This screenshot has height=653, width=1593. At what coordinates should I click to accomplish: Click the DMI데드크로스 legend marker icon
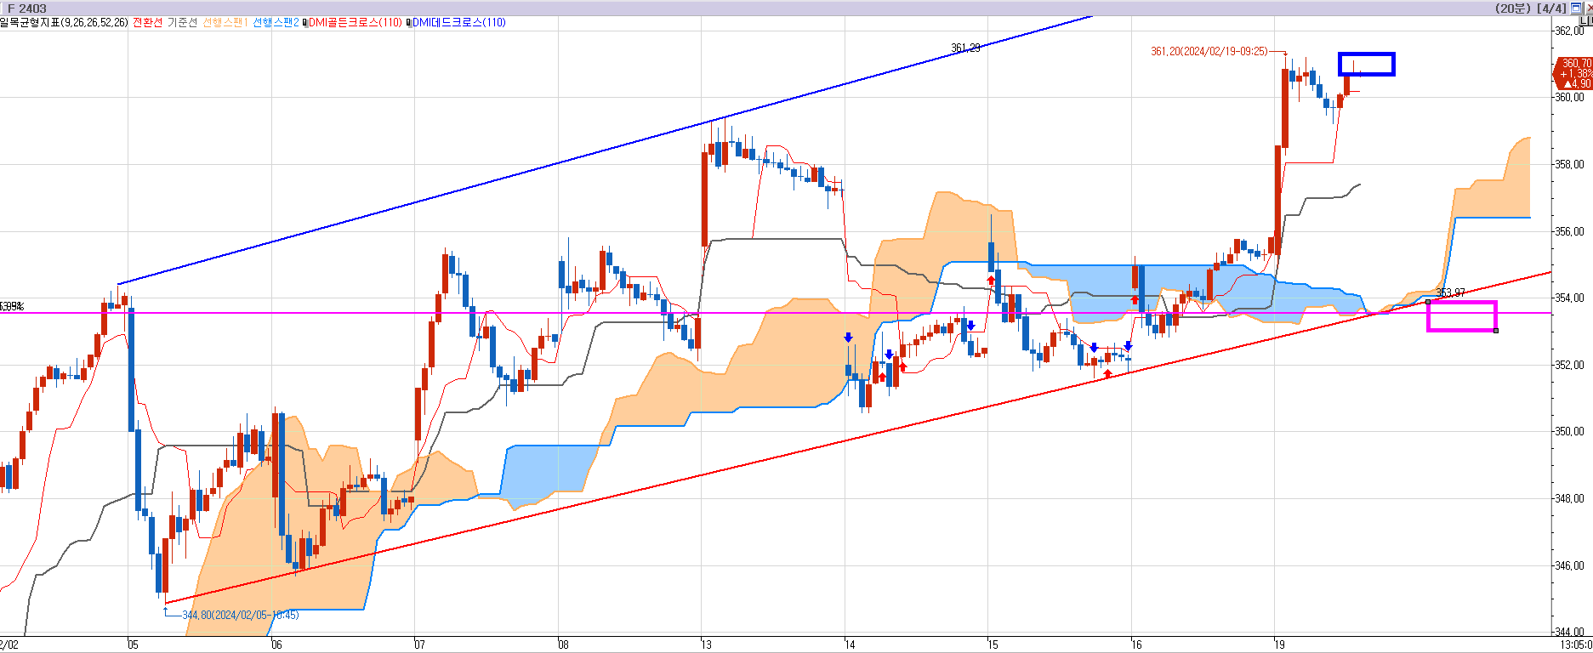click(409, 23)
